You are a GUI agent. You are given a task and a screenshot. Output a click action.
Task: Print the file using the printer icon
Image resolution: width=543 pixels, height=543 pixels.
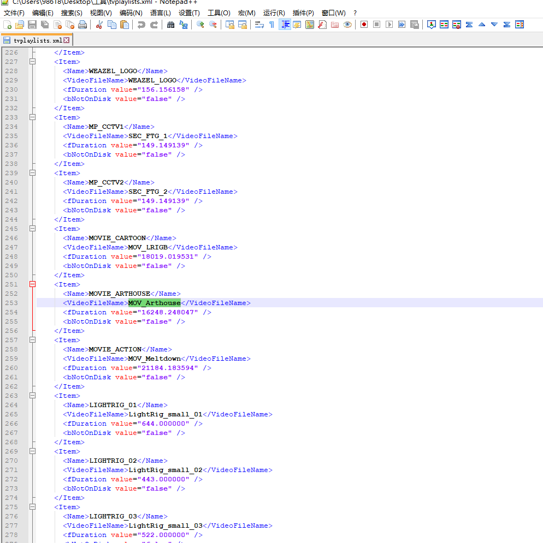(82, 25)
